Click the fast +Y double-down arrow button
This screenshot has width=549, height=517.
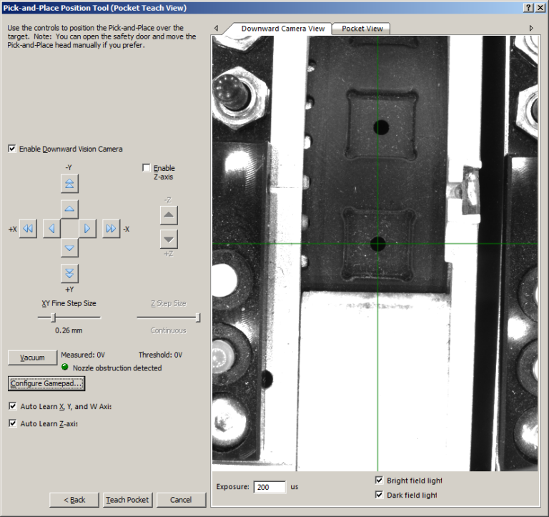click(x=69, y=273)
